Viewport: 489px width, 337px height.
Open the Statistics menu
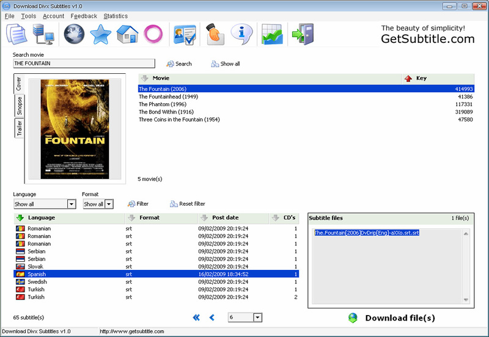pos(116,16)
